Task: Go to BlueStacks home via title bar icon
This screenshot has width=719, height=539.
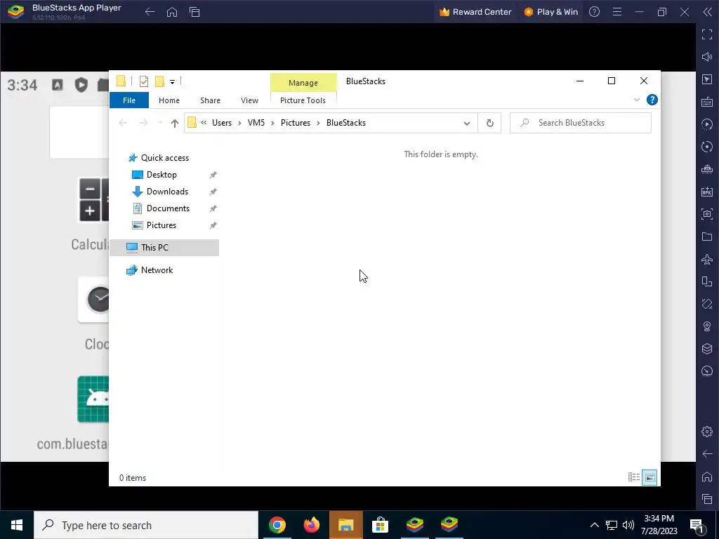Action: [x=172, y=12]
